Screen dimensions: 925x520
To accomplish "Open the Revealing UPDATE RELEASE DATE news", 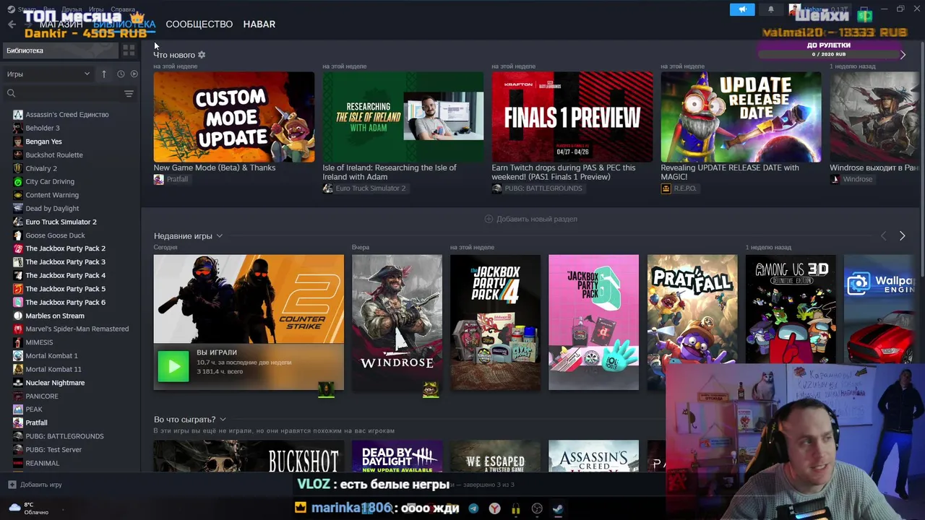I will click(730, 172).
